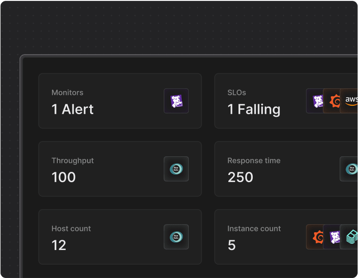
Task: Click the Datadog icon in the Monitors card
Action: coord(176,101)
